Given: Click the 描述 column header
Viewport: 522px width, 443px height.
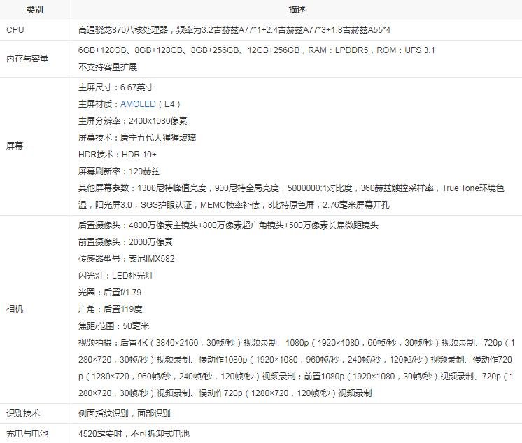Looking at the screenshot, I should 296,10.
